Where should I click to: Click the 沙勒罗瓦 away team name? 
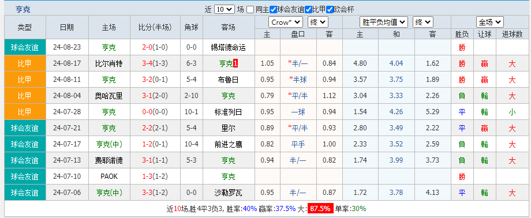229,193
